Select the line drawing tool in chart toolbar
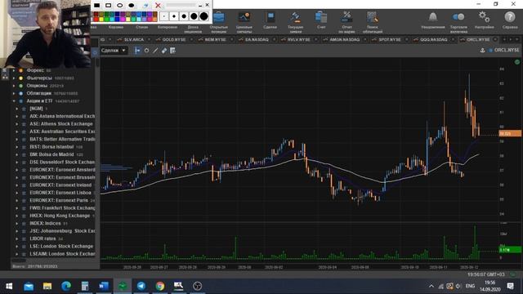Viewport: 523px width, 294px height. coord(155,51)
